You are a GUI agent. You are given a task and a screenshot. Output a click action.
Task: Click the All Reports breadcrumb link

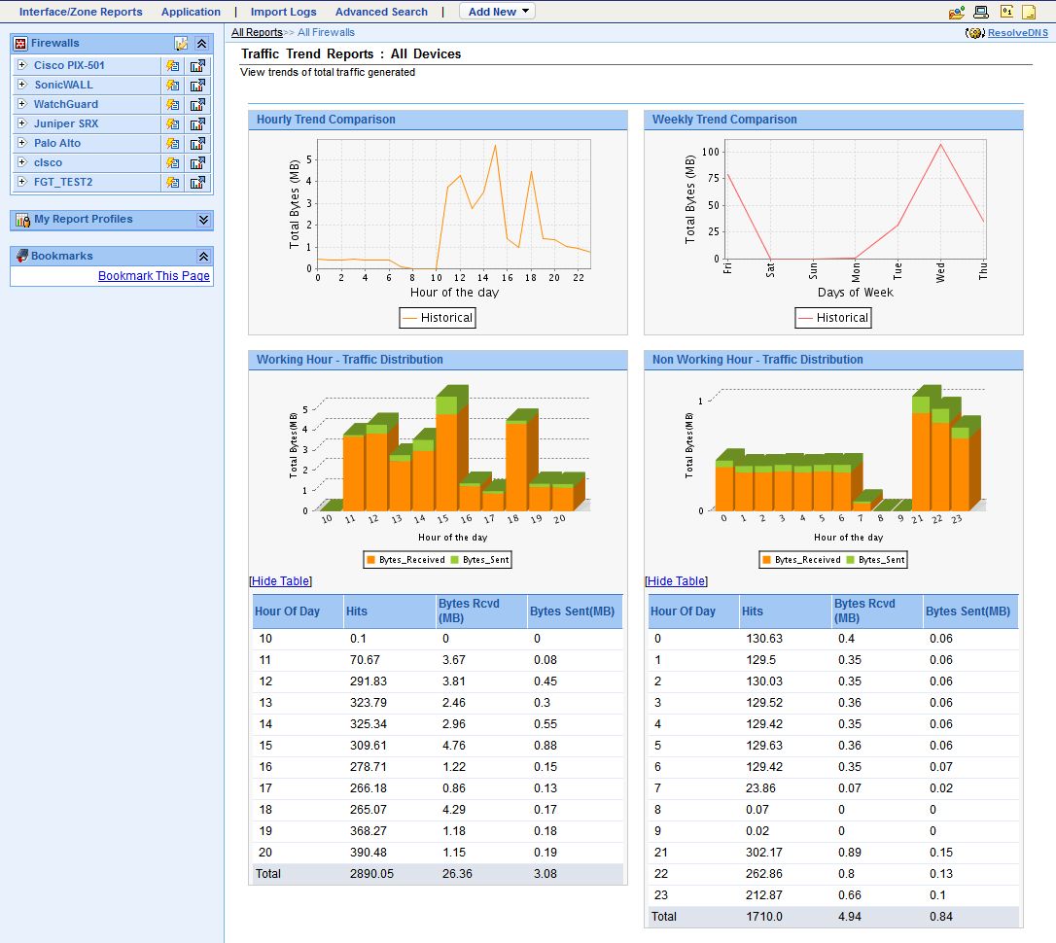(x=257, y=33)
